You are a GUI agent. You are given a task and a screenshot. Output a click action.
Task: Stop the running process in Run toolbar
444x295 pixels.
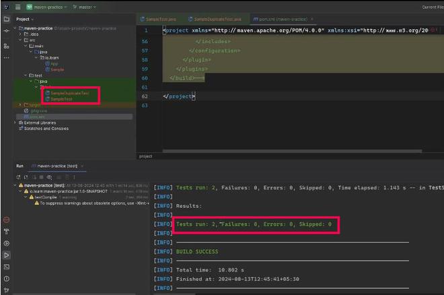41,177
